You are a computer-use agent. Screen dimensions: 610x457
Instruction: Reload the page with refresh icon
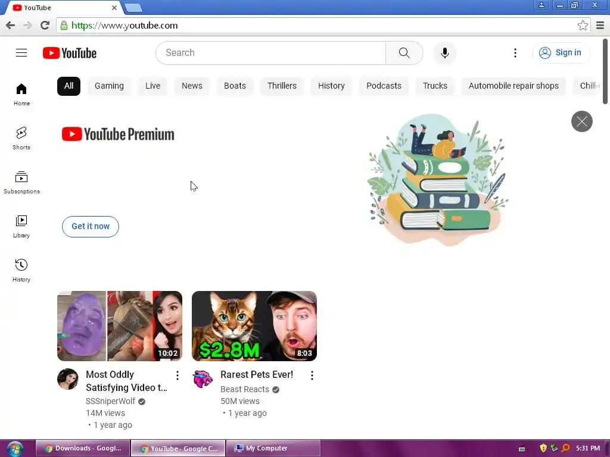(x=45, y=25)
